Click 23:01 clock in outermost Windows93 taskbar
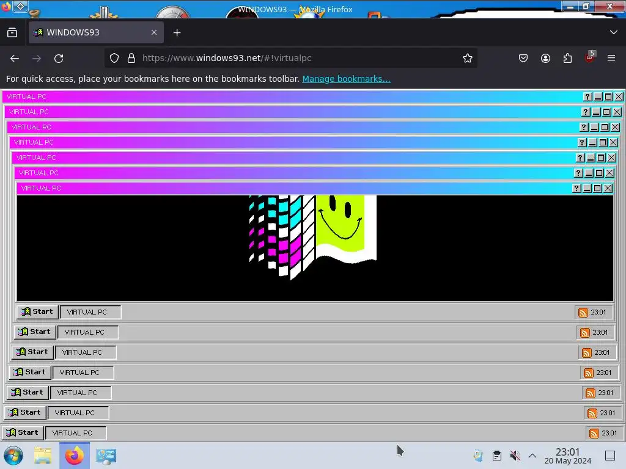 pos(609,433)
